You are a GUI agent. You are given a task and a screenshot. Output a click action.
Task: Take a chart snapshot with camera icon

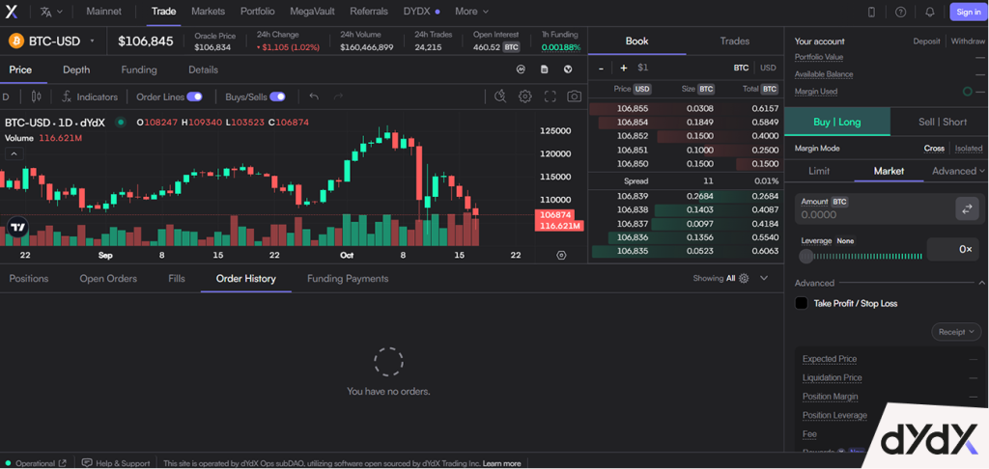[x=575, y=97]
